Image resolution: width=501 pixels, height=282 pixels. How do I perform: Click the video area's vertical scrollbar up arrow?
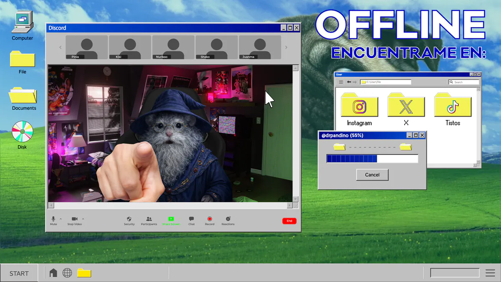(296, 68)
